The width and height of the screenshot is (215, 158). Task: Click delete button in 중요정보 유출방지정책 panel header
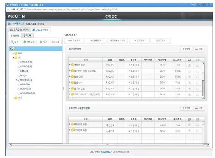click(x=199, y=108)
